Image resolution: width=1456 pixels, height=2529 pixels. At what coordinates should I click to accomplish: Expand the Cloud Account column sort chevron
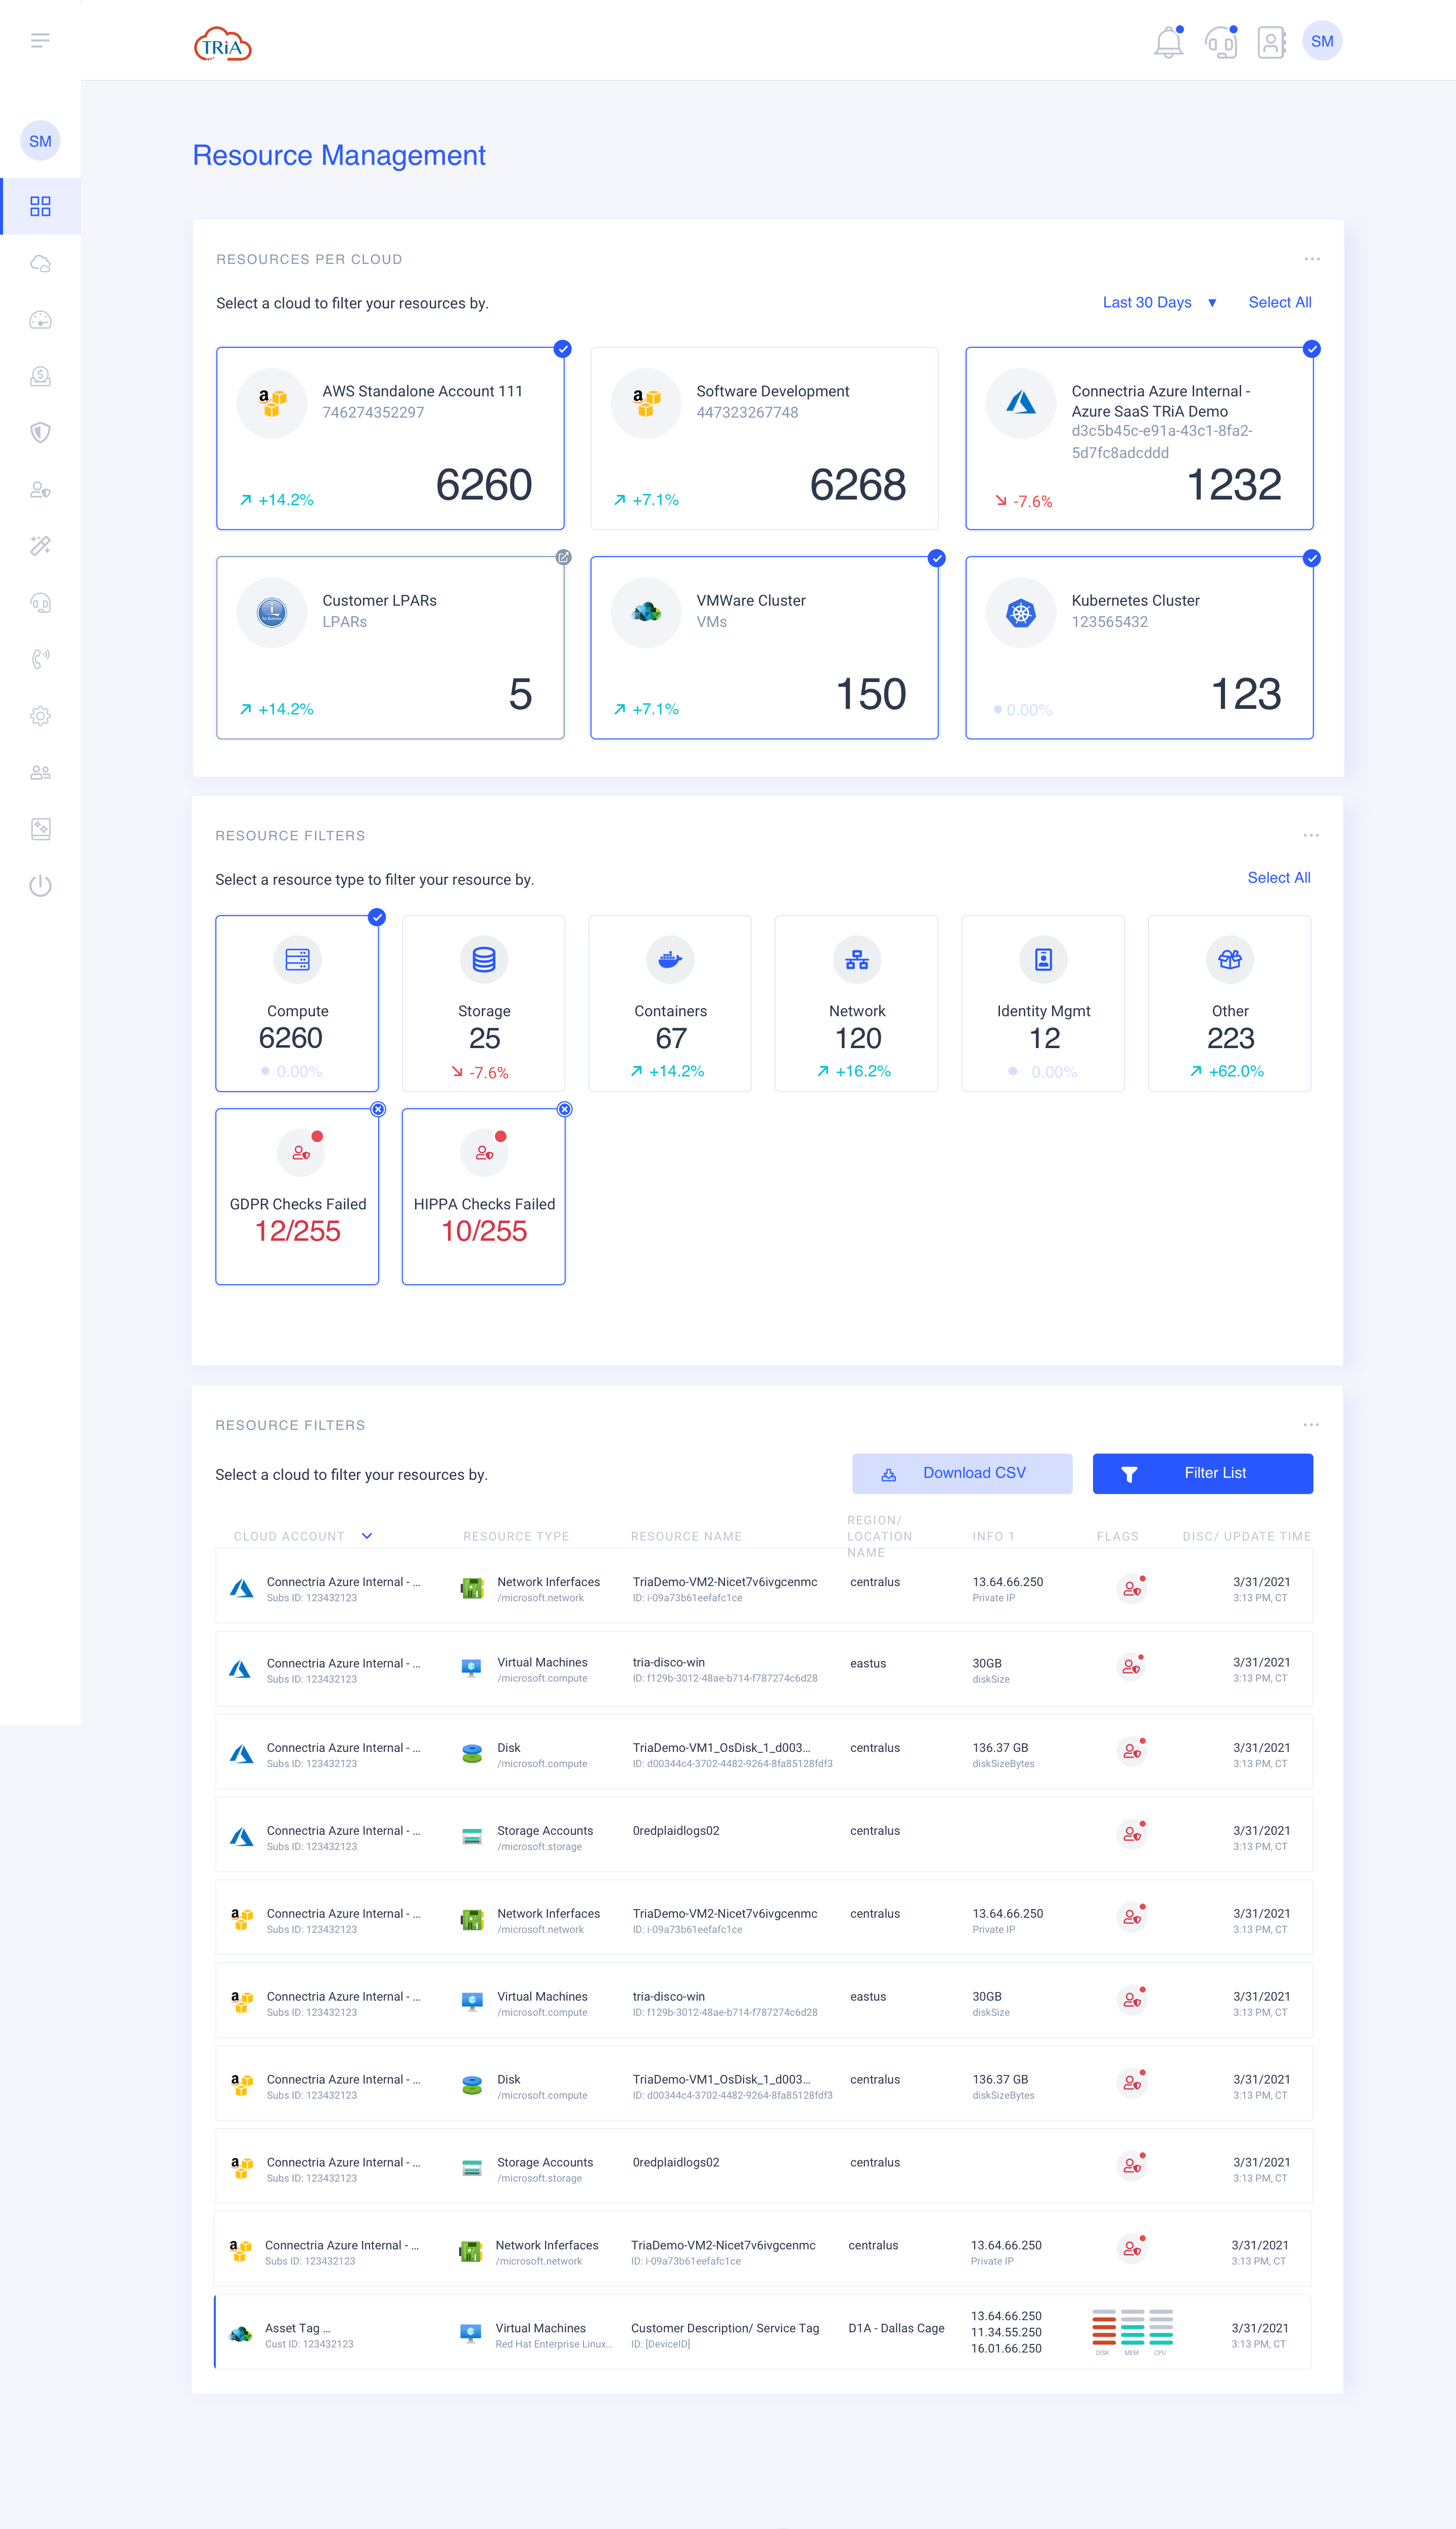367,1536
